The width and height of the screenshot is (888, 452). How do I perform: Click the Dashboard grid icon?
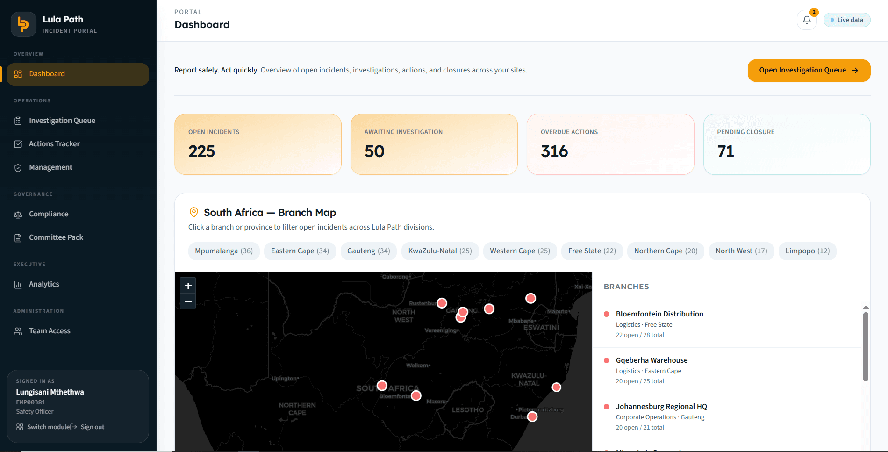click(x=18, y=74)
